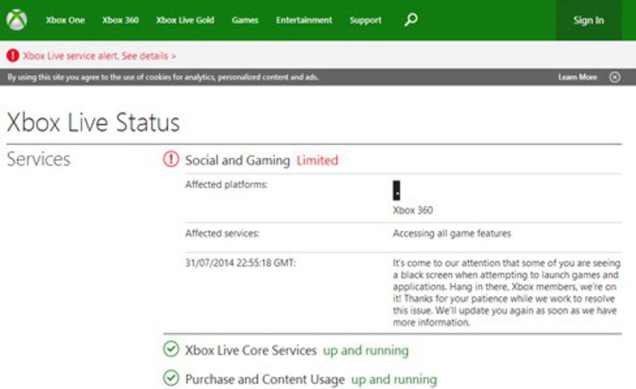636x389 pixels.
Task: Click the Xbox Live Status heading
Action: pyautogui.click(x=93, y=123)
